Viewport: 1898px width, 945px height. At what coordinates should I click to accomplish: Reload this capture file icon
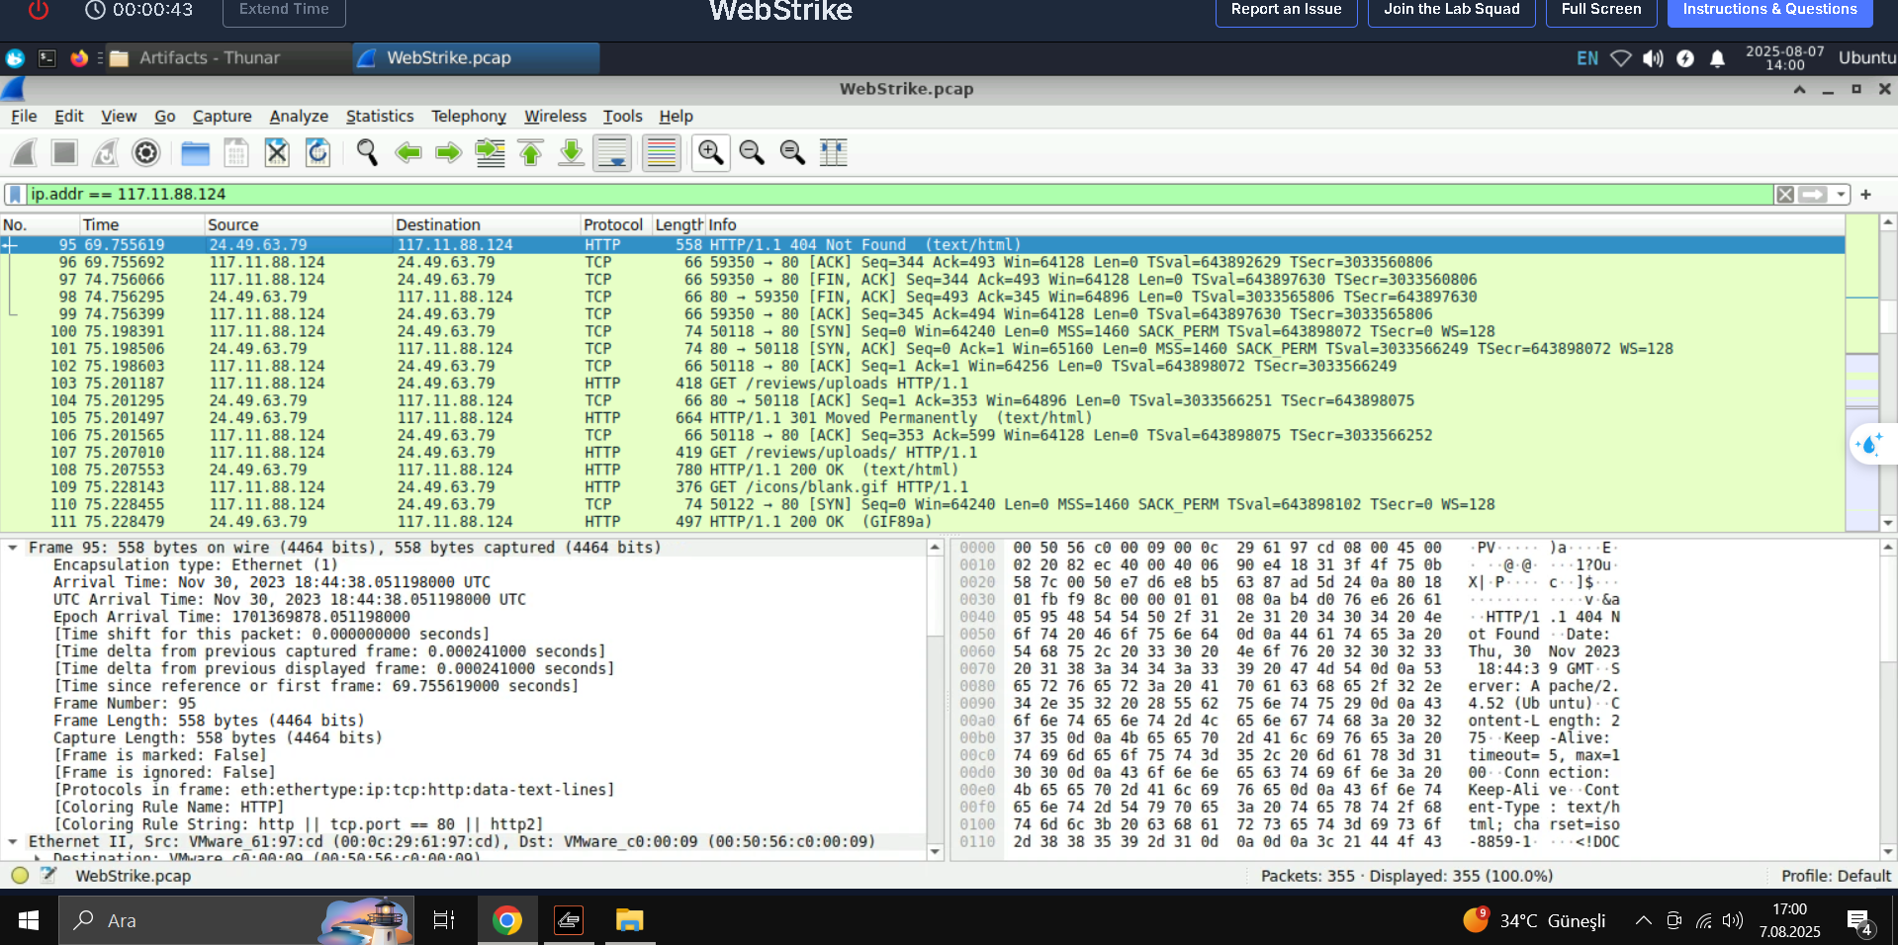[x=317, y=152]
